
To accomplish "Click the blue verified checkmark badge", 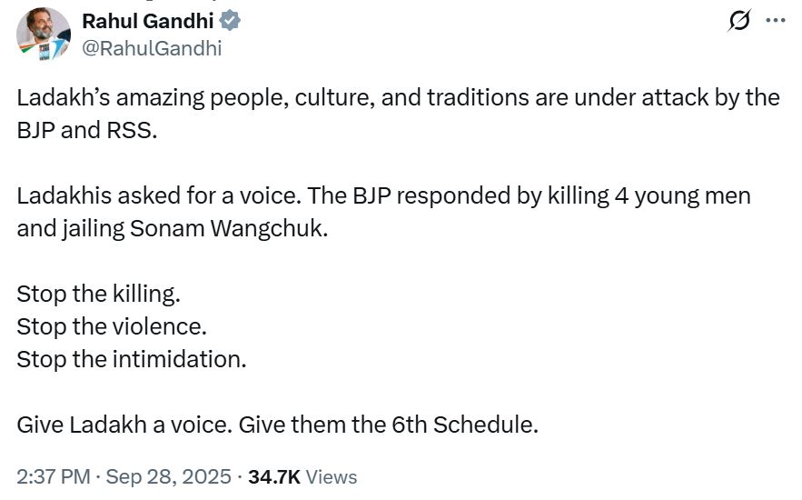I will [231, 20].
